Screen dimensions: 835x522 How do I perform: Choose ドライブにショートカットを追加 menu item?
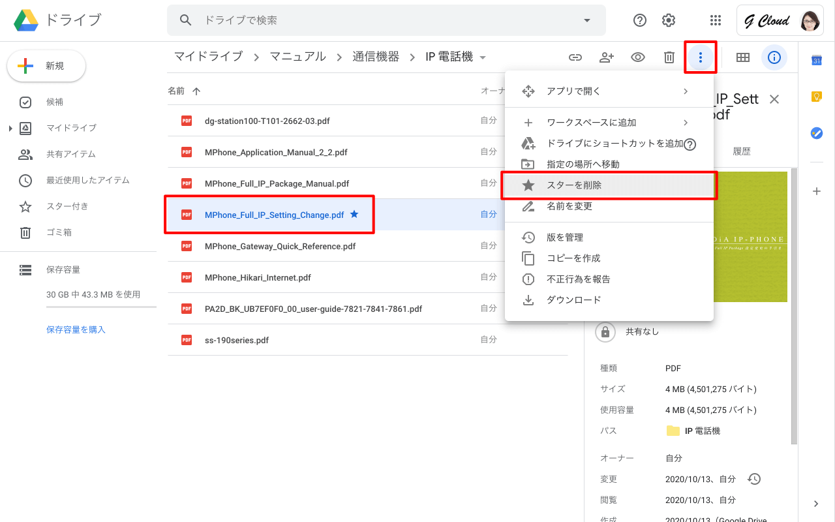click(x=609, y=144)
